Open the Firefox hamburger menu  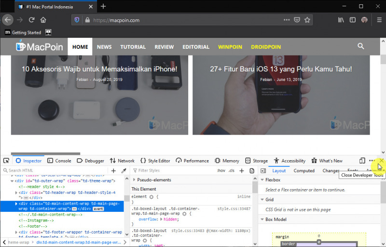[379, 20]
